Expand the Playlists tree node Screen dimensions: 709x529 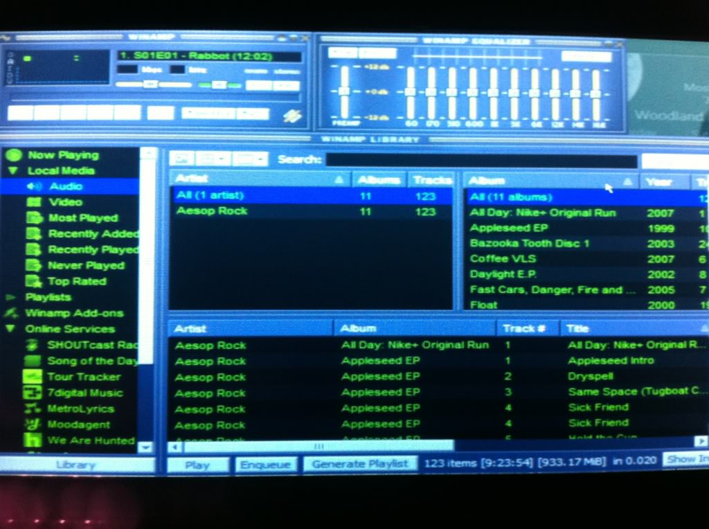point(10,298)
